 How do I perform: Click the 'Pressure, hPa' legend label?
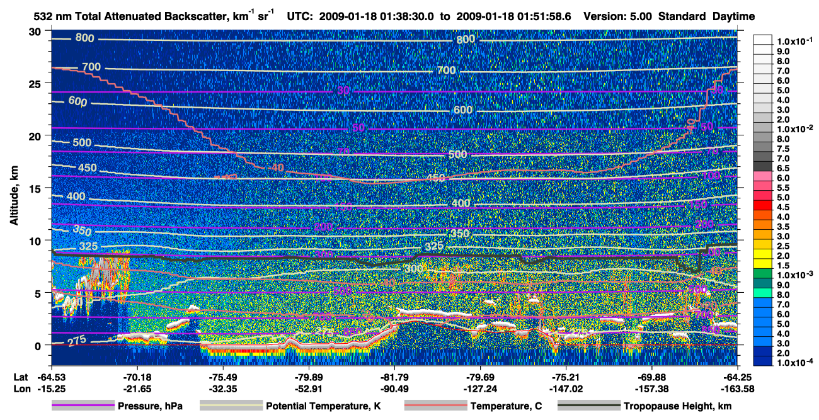(x=151, y=407)
